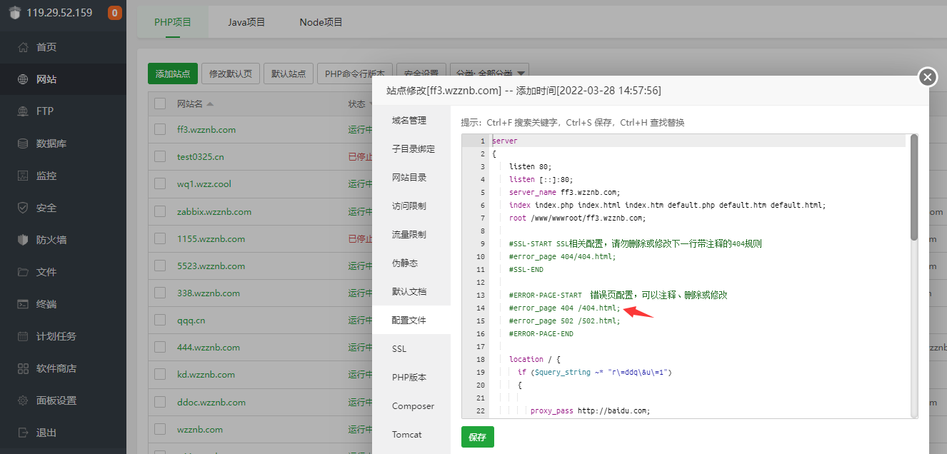Click the green 添加站点 button
947x454 pixels.
coord(173,74)
